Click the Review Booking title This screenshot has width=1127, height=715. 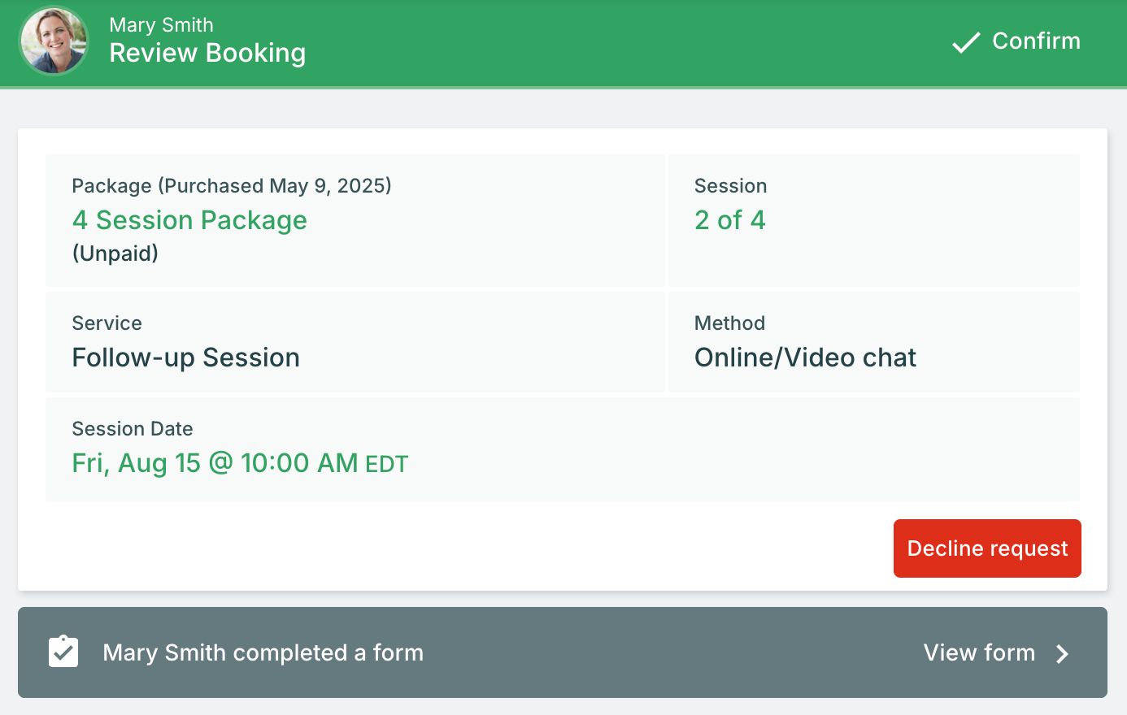click(207, 53)
